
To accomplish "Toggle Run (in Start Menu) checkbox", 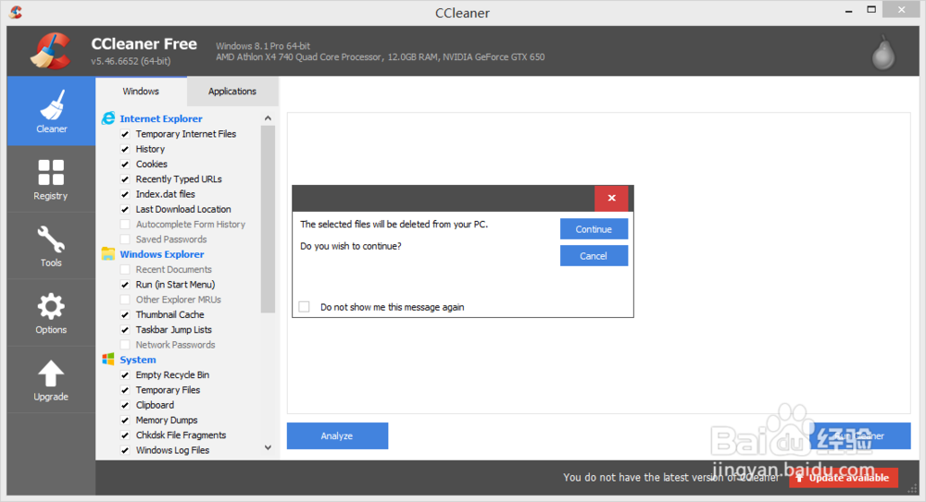I will tap(125, 285).
